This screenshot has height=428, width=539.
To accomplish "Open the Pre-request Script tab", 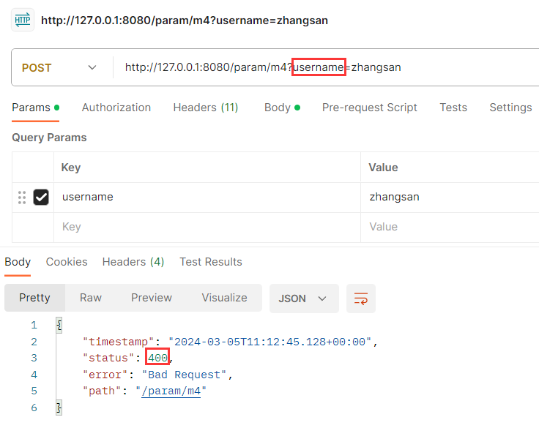I will pos(370,108).
